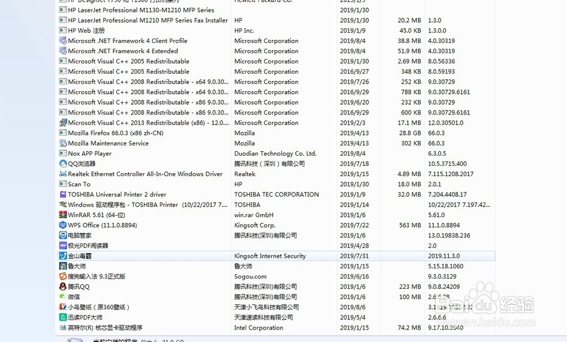Click the Visual C++ 2013 Redistributable icon

pyautogui.click(x=63, y=122)
